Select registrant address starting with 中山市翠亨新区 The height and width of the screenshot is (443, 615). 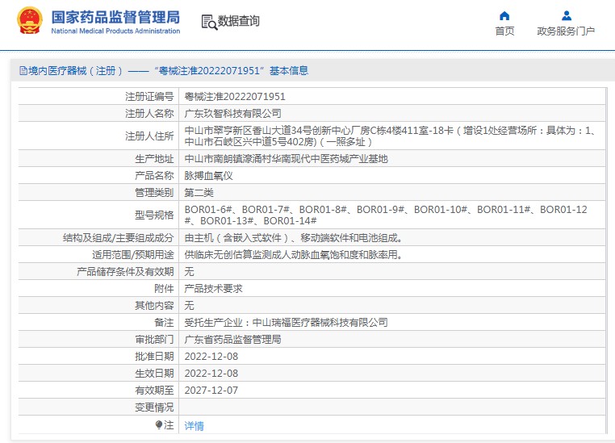tap(390, 136)
